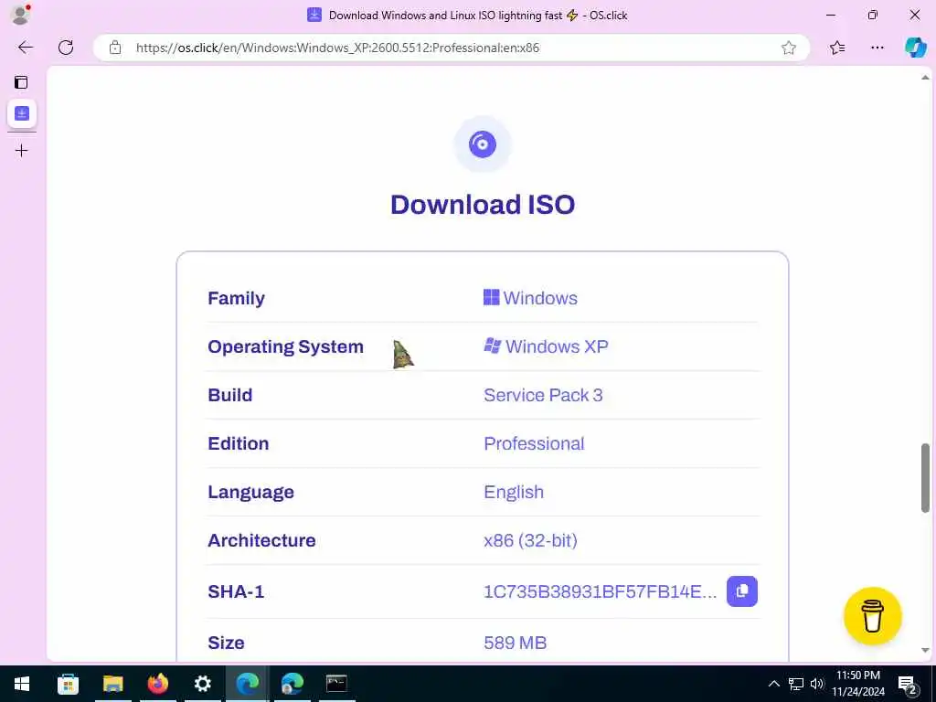Open File Explorer from the taskbar
Image resolution: width=936 pixels, height=702 pixels.
[112, 684]
